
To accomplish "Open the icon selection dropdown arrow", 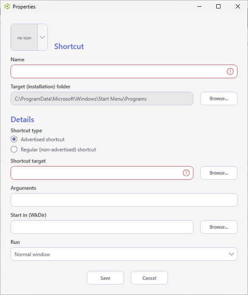I will pyautogui.click(x=42, y=37).
